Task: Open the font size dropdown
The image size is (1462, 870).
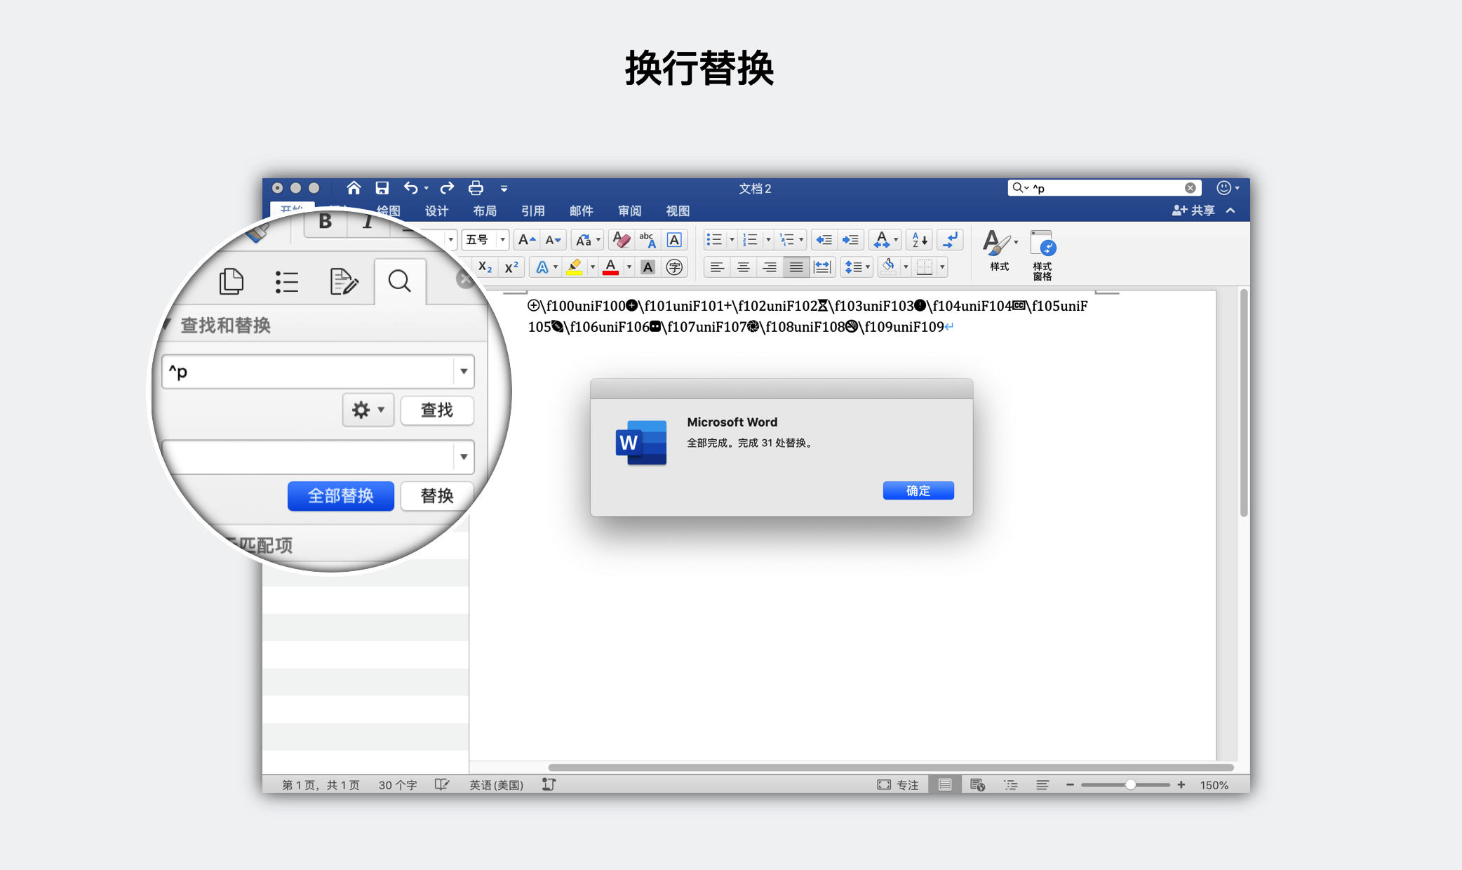Action: coord(502,240)
